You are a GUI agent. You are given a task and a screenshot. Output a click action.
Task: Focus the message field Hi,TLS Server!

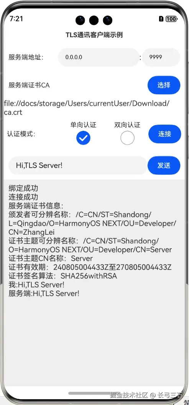(x=78, y=165)
